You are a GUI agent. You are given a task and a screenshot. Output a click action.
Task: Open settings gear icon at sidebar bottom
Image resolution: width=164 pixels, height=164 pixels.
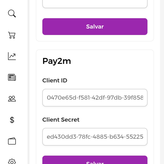point(12,161)
